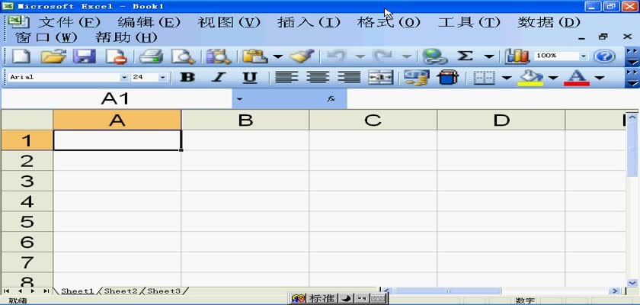Select row header 3
Screen dimensions: 640x305
[x=27, y=181]
